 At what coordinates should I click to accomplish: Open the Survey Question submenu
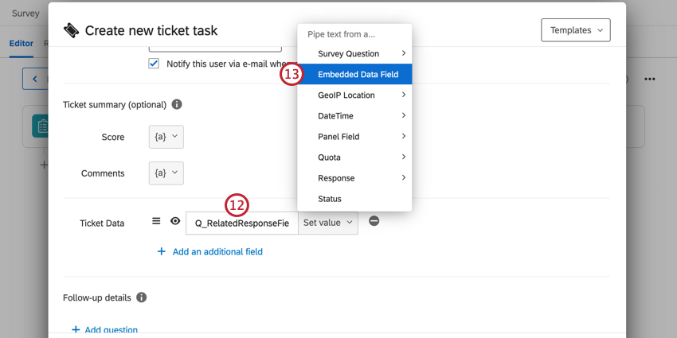tap(354, 54)
